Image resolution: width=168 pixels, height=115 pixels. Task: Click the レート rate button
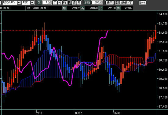tap(143, 2)
